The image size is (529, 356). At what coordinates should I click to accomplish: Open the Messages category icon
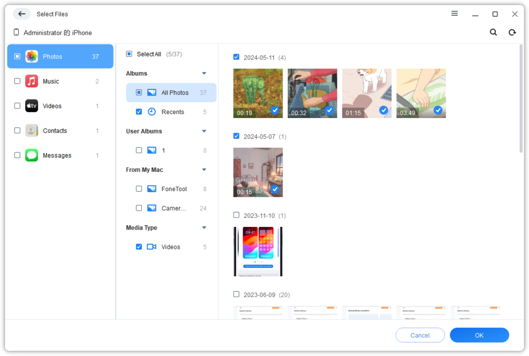(31, 155)
